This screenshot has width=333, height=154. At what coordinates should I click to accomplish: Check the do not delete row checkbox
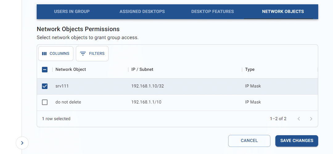click(x=45, y=102)
